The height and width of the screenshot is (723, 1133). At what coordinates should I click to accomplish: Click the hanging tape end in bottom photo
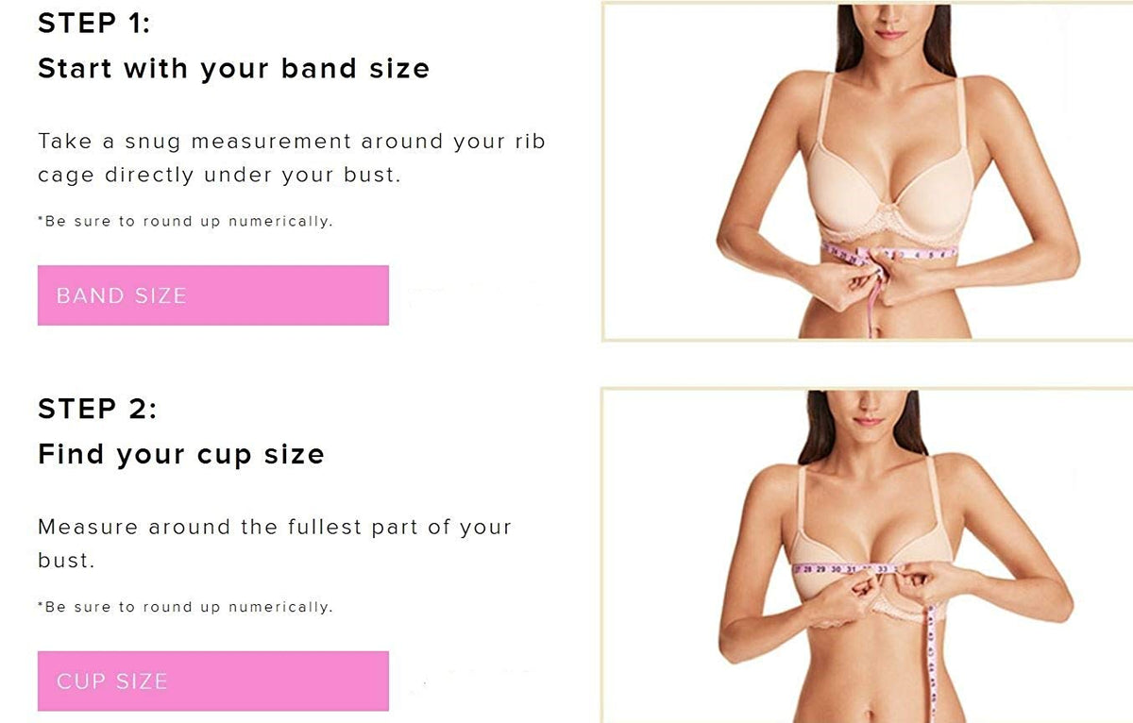click(931, 661)
